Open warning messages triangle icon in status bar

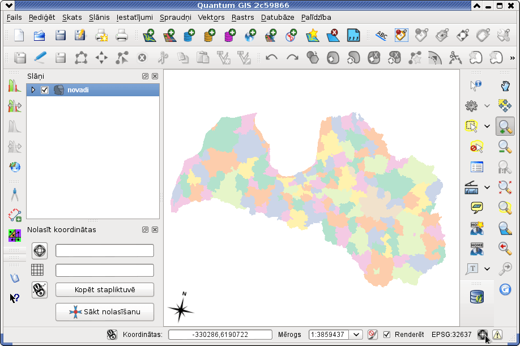pos(497,335)
